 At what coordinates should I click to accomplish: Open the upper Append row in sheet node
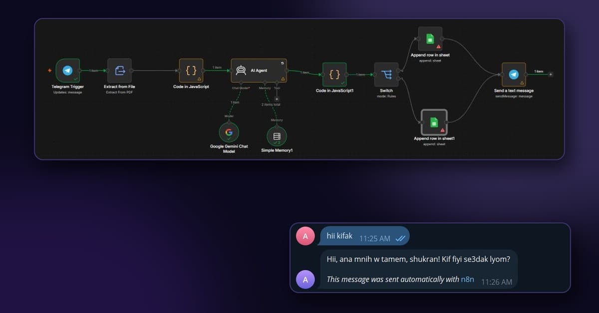point(430,38)
